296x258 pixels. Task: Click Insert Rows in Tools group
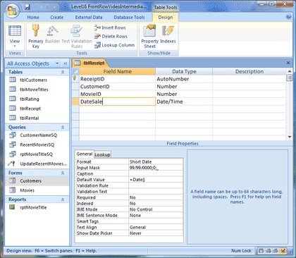click(110, 27)
